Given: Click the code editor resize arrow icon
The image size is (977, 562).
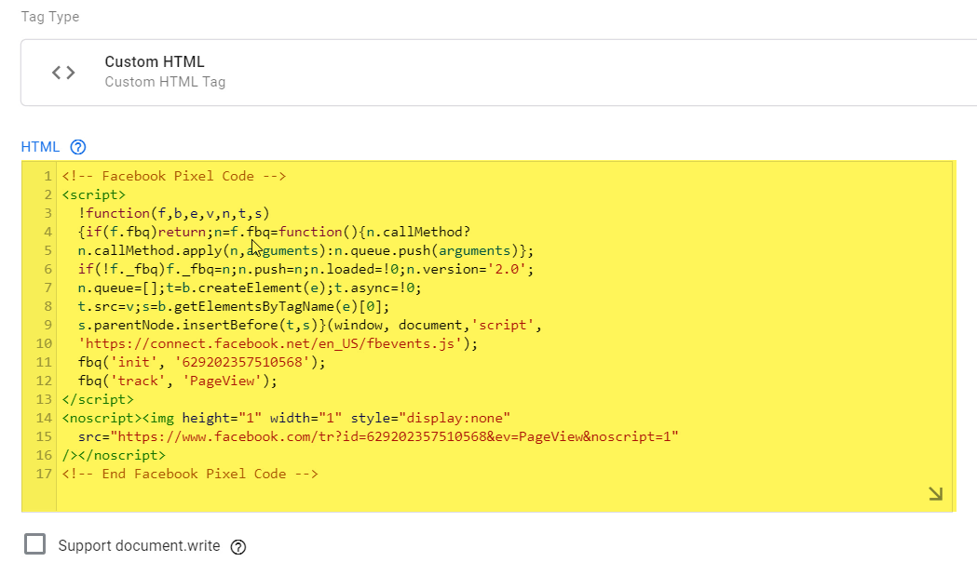Looking at the screenshot, I should coord(935,493).
